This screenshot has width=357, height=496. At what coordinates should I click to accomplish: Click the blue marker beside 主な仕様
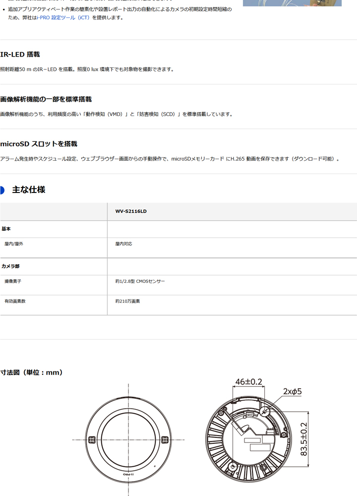[2, 190]
